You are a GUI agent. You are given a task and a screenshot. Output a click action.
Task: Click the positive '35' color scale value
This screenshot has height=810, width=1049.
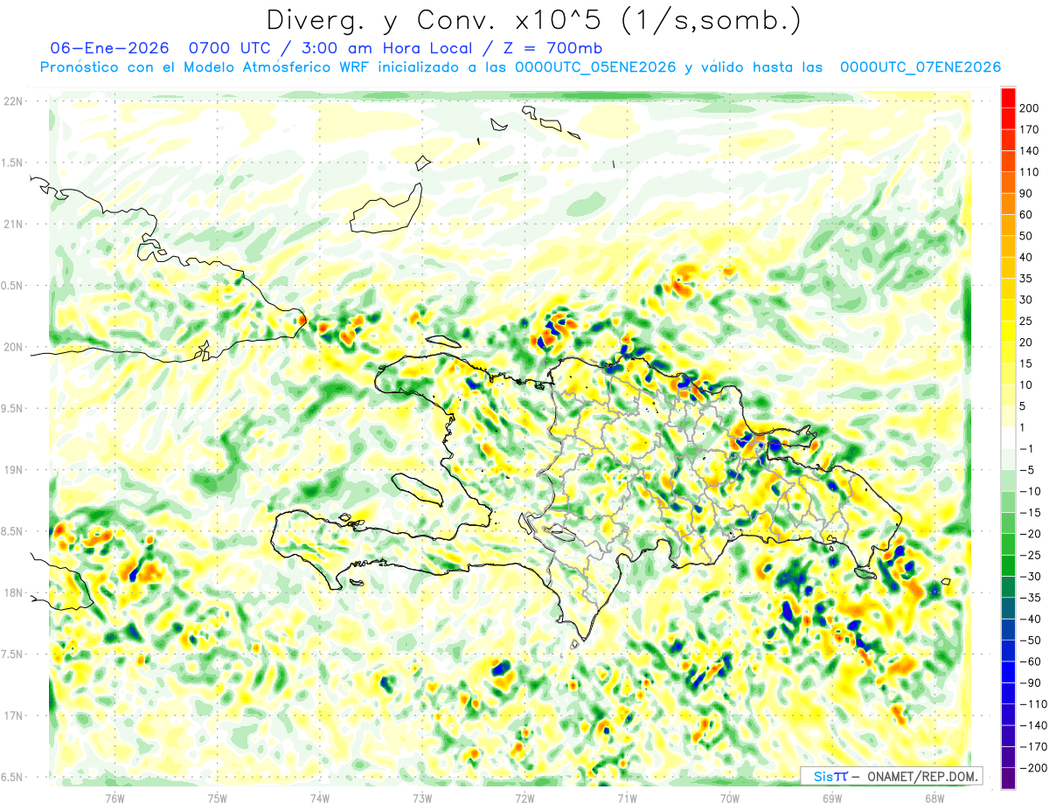coord(1026,279)
